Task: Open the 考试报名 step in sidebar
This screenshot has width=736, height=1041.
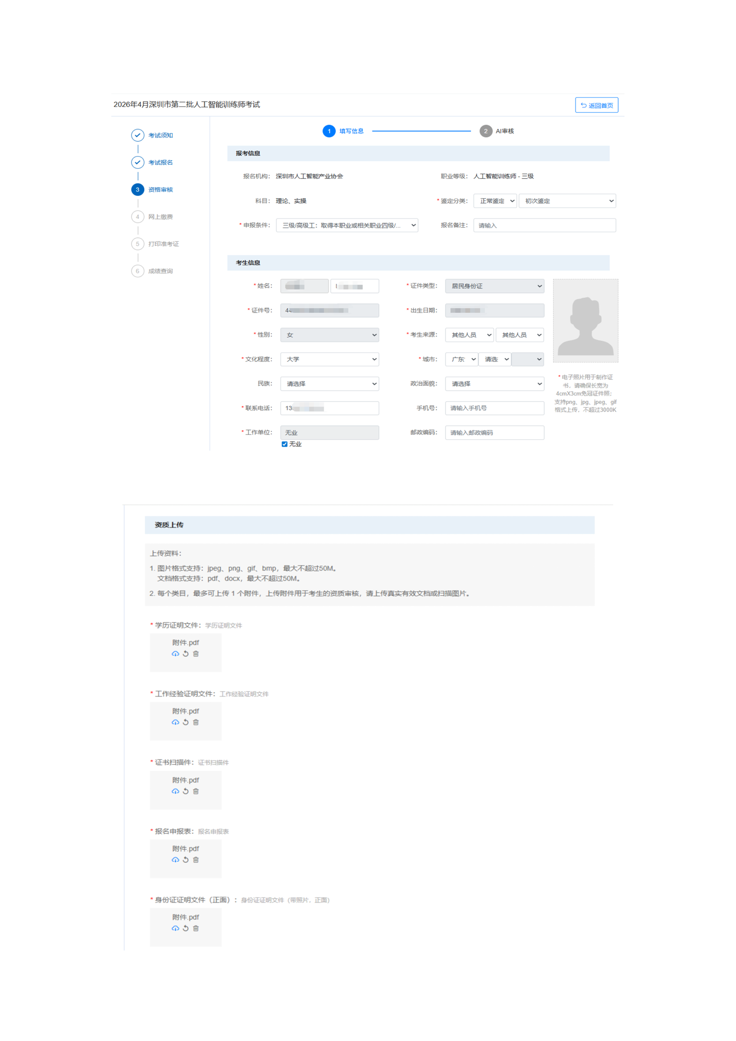Action: [152, 162]
